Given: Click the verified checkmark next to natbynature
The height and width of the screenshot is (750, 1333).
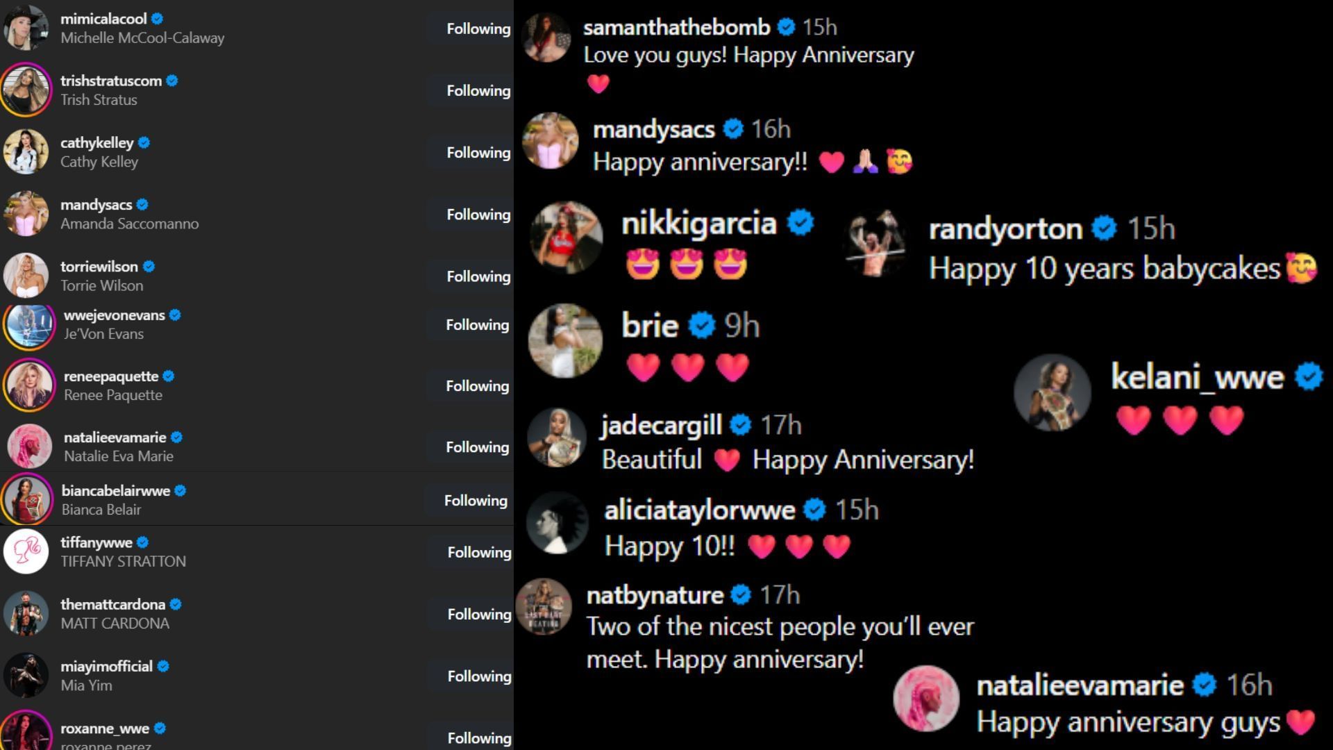Looking at the screenshot, I should 741,594.
